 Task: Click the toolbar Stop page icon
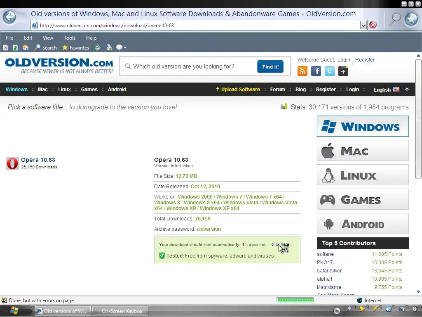pyautogui.click(x=5, y=48)
